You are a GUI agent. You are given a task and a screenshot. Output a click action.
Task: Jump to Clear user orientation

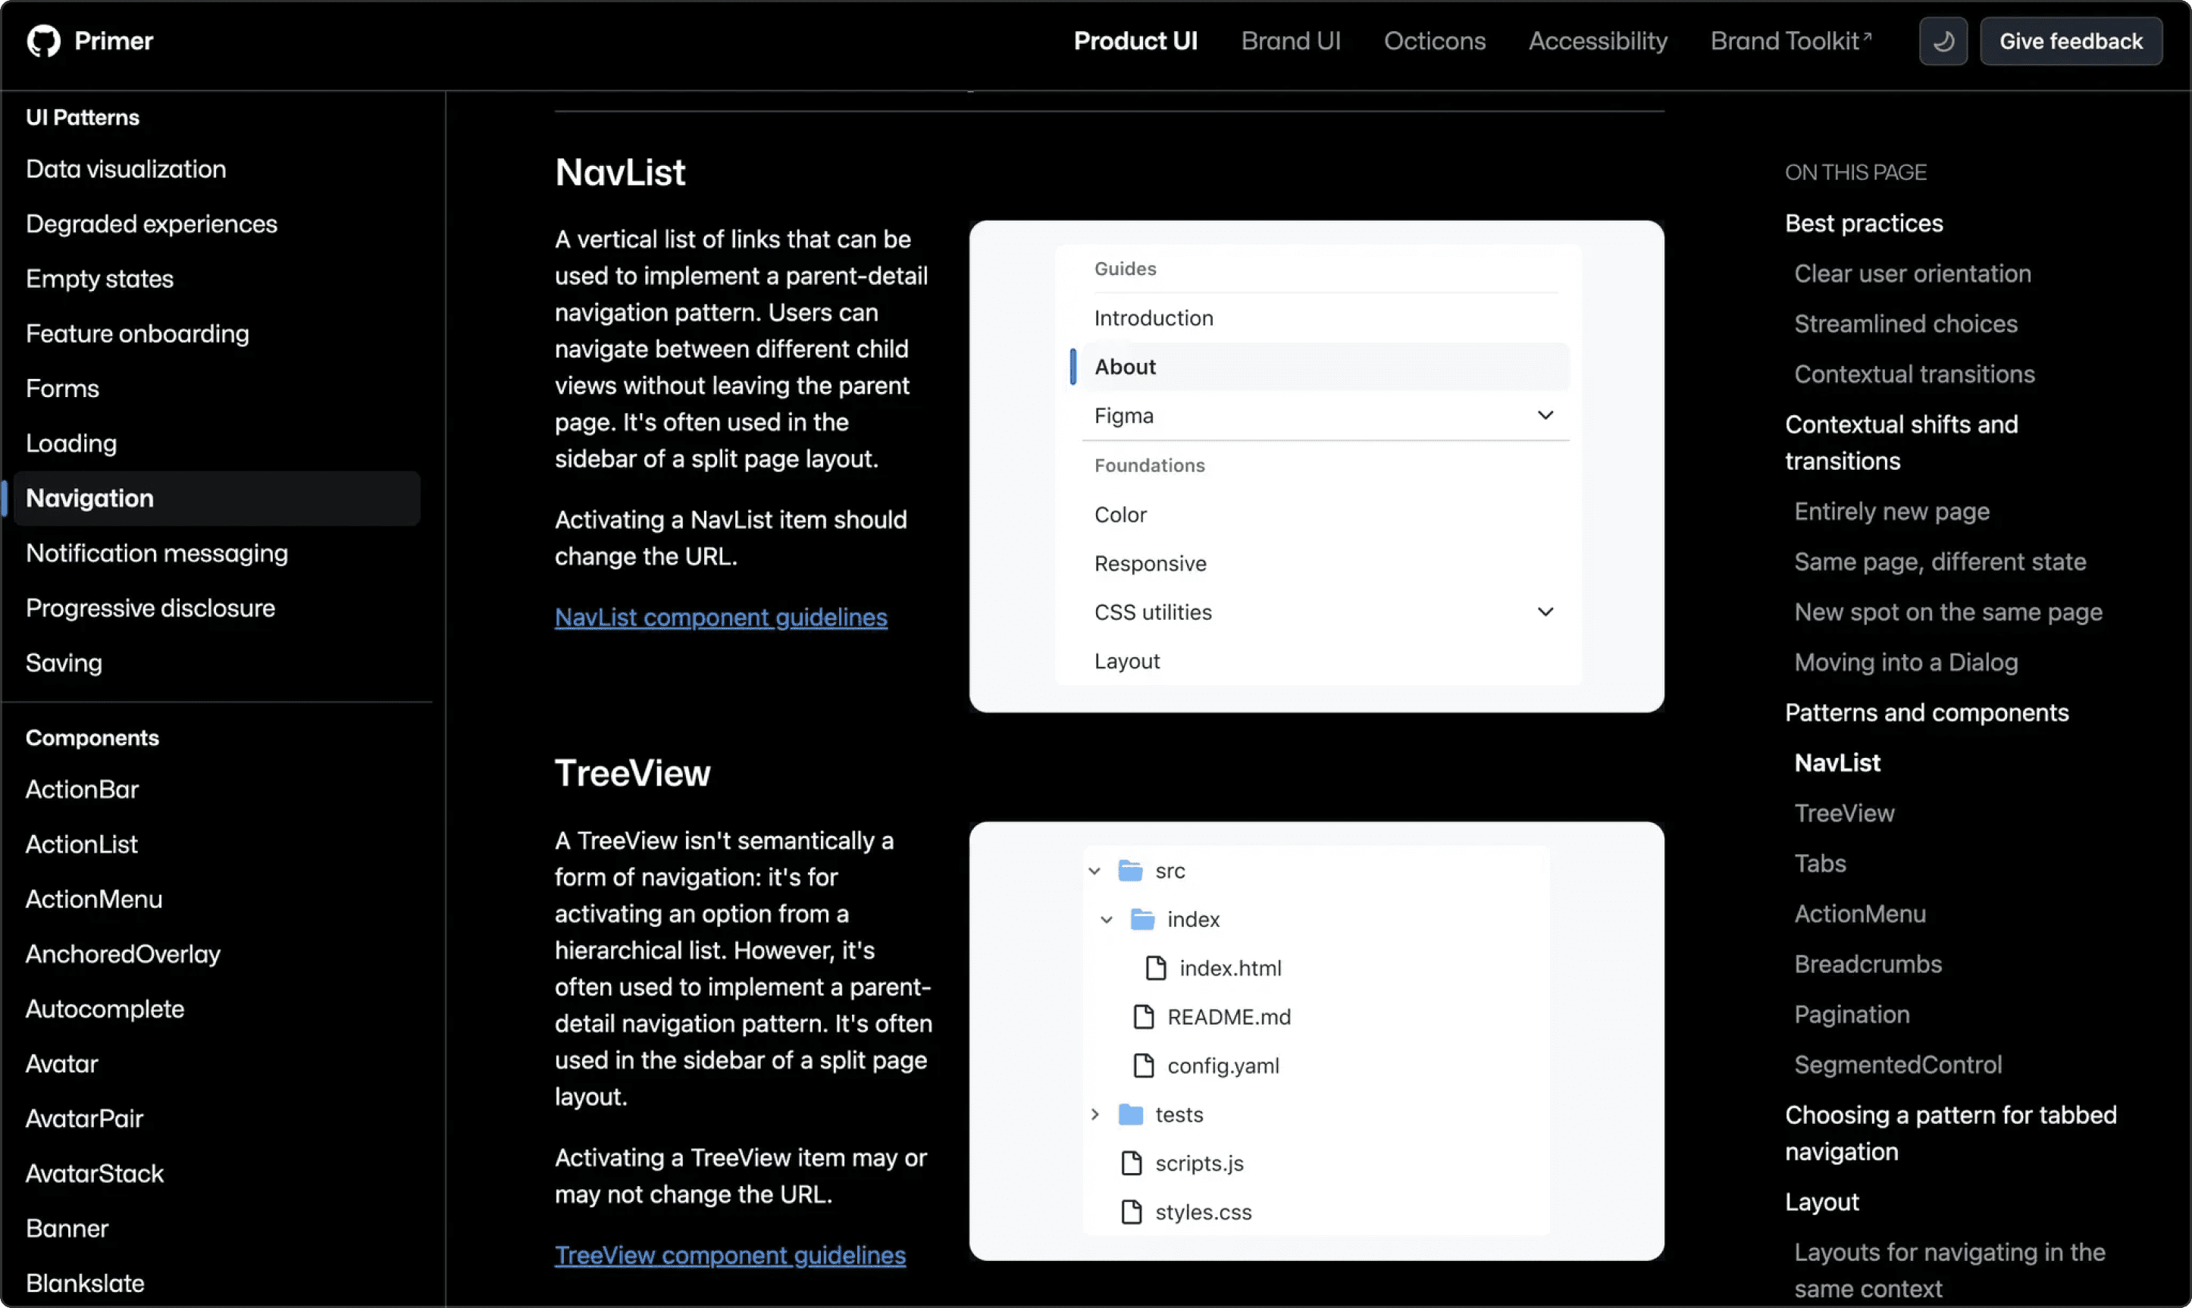[x=1912, y=274]
